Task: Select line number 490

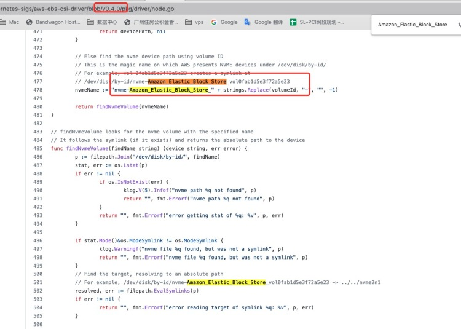Action: [x=38, y=191]
